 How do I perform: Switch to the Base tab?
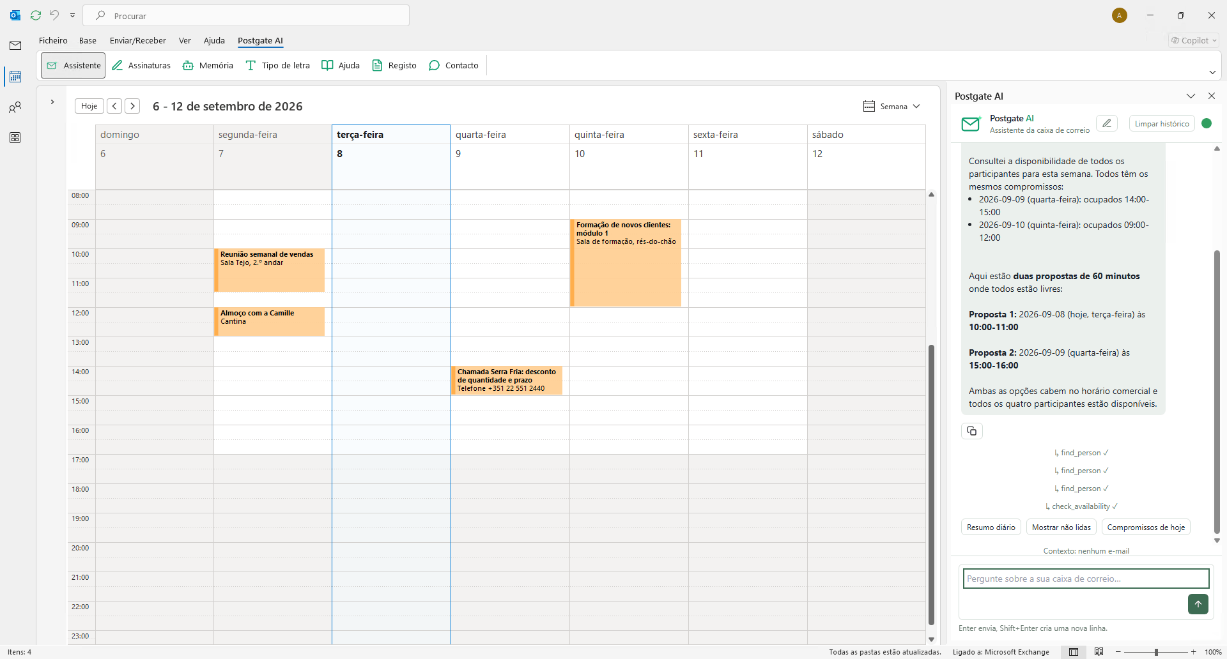tap(88, 40)
